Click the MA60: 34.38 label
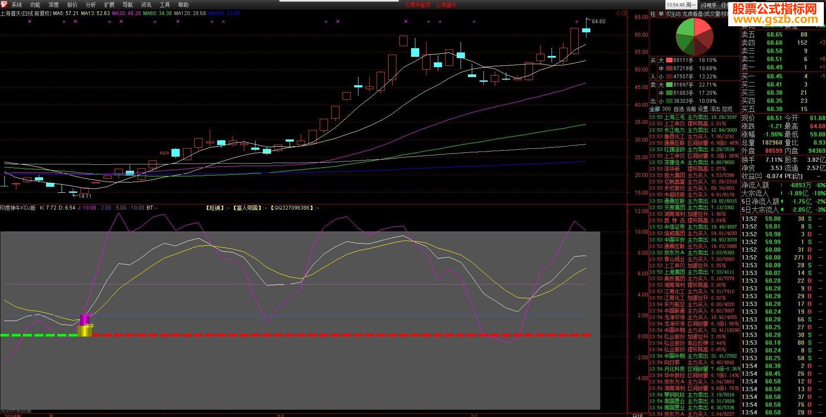Image resolution: width=826 pixels, height=417 pixels. point(157,13)
